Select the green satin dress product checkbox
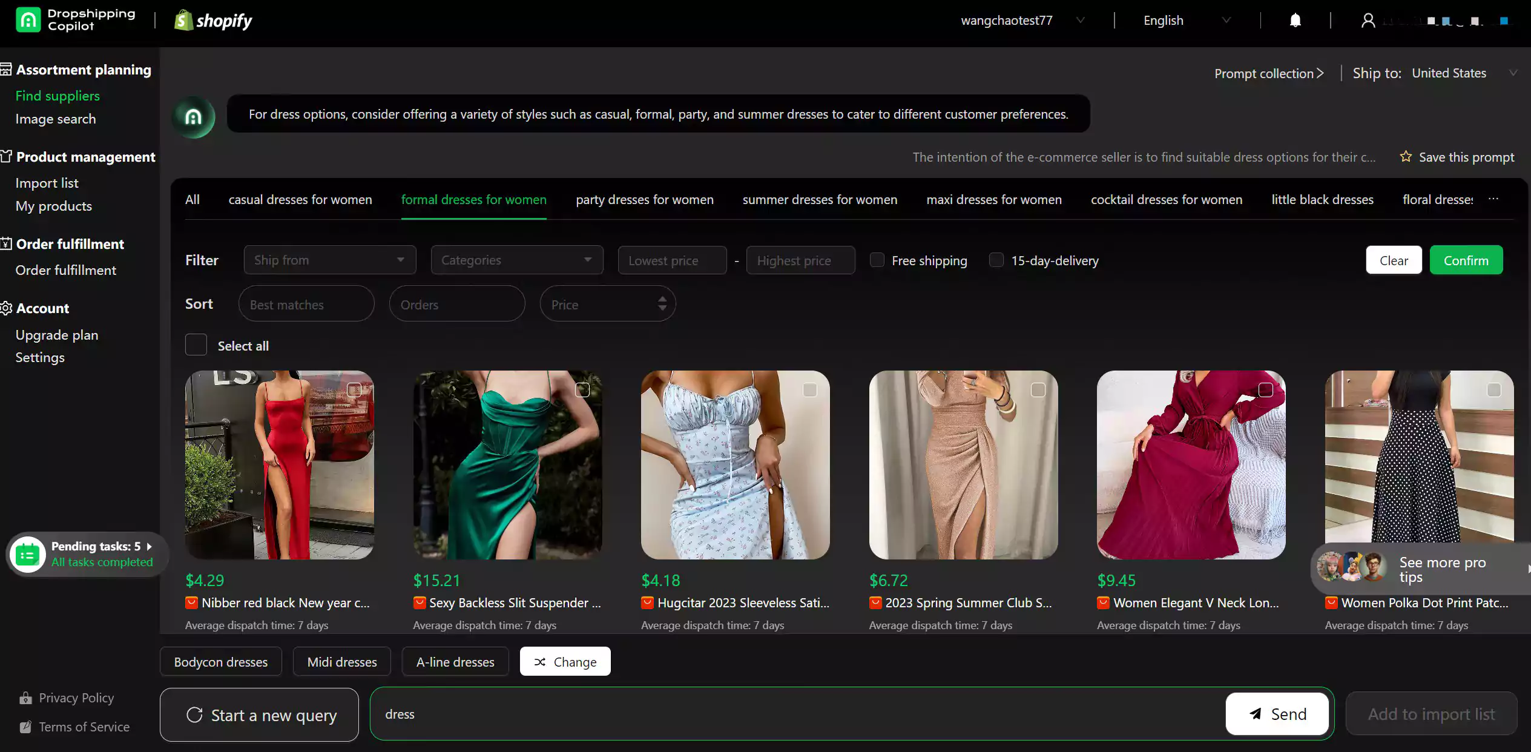 point(582,390)
